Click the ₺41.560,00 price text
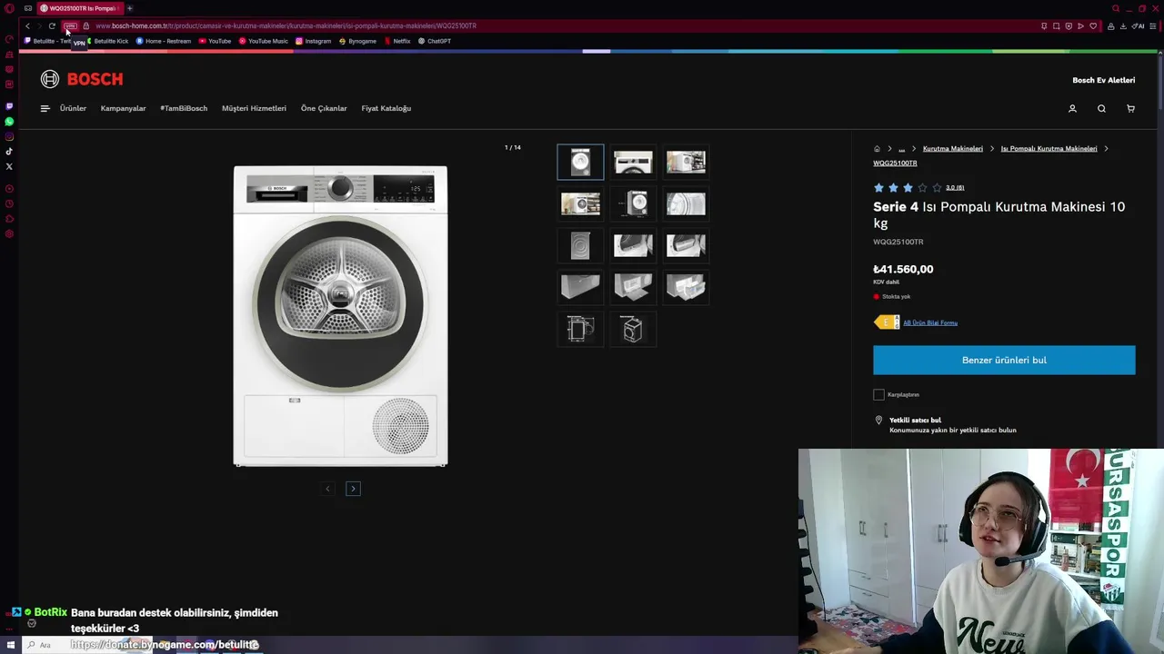1164x654 pixels. (903, 269)
